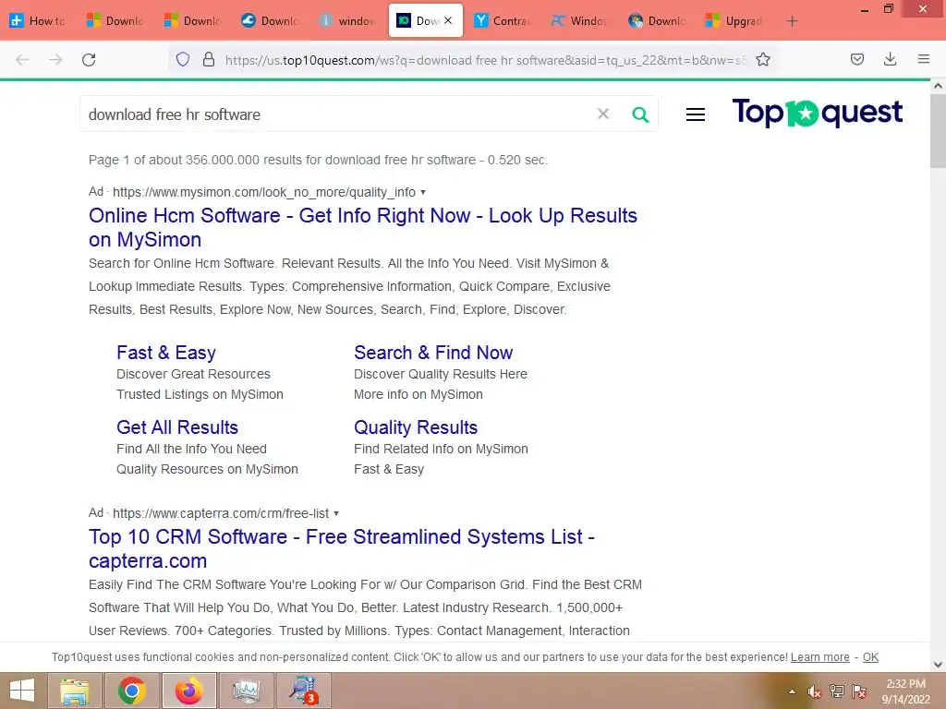Focus the search query input field

point(338,114)
